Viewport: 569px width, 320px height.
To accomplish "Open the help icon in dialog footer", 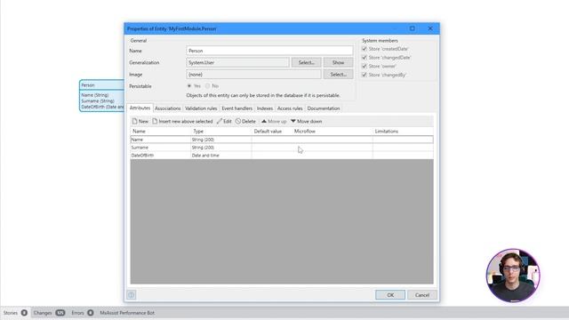I will [132, 294].
